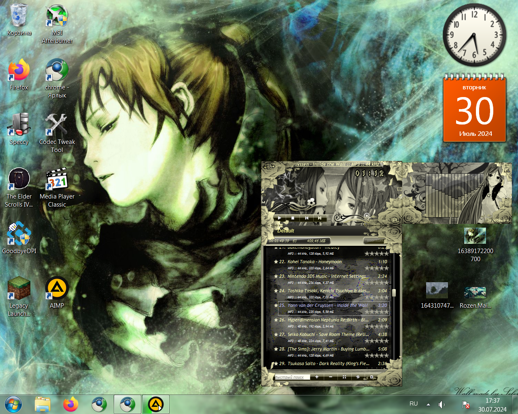This screenshot has height=414, width=518.
Task: Select The Elder Scrolls IV desktop shortcut
Action: [x=19, y=188]
